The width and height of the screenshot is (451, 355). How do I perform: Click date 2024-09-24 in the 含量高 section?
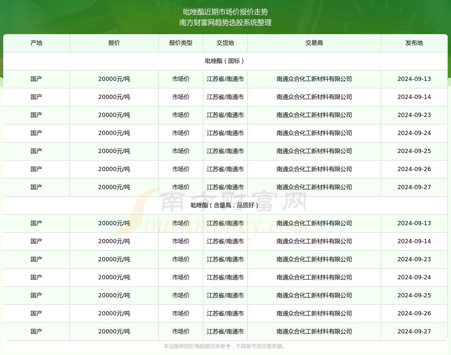pos(414,277)
